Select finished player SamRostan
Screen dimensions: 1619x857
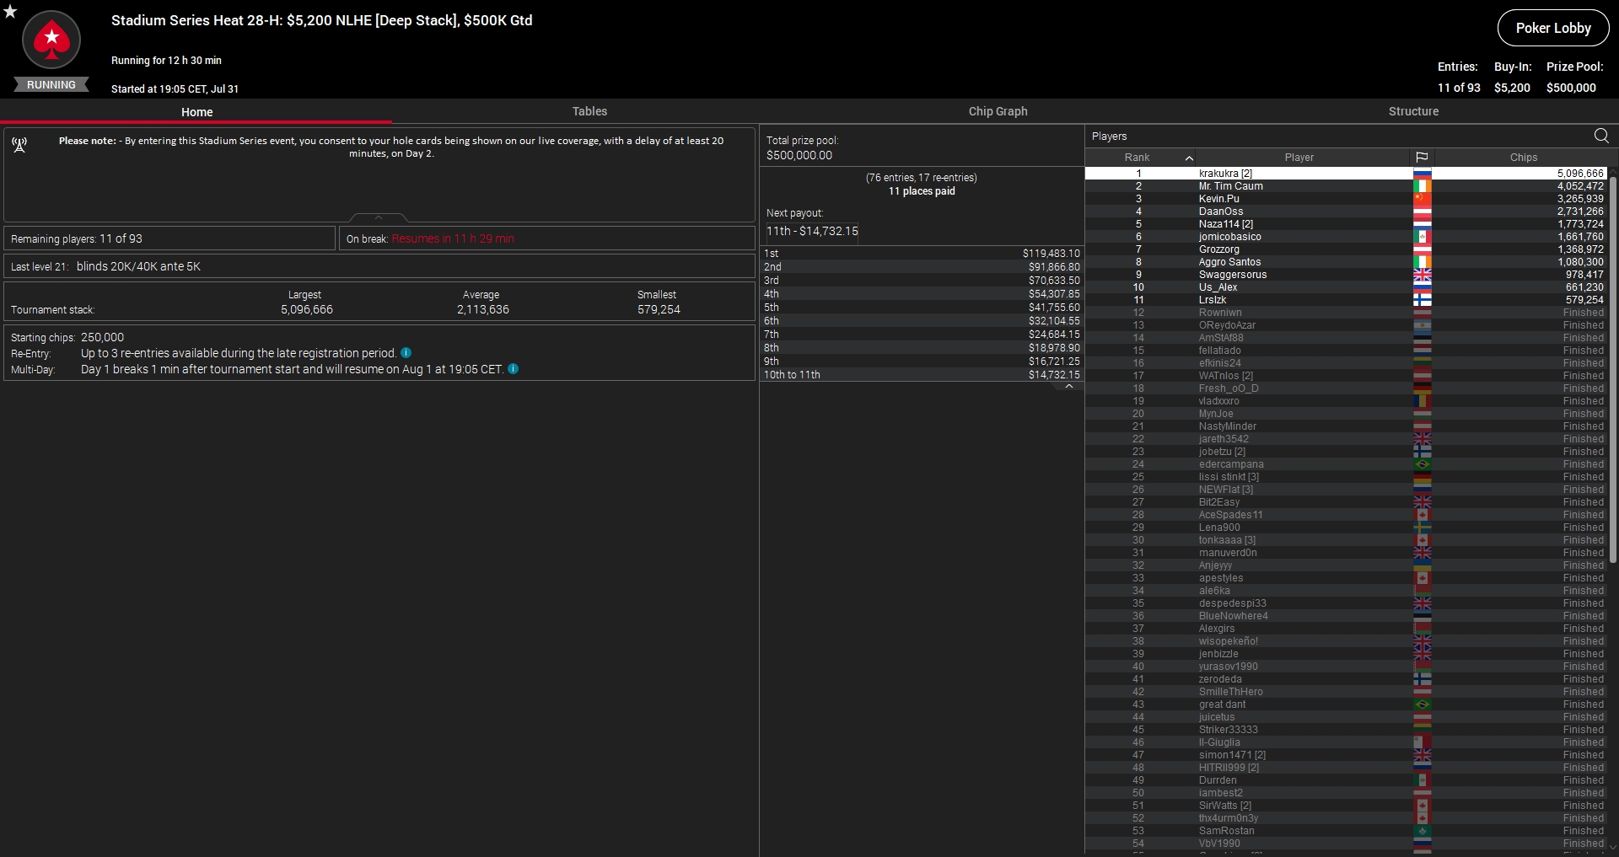point(1347,831)
